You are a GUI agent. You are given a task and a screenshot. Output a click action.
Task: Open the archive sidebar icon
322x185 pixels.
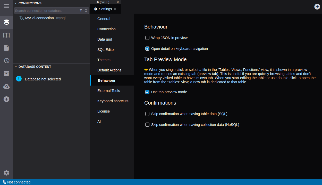[6, 73]
